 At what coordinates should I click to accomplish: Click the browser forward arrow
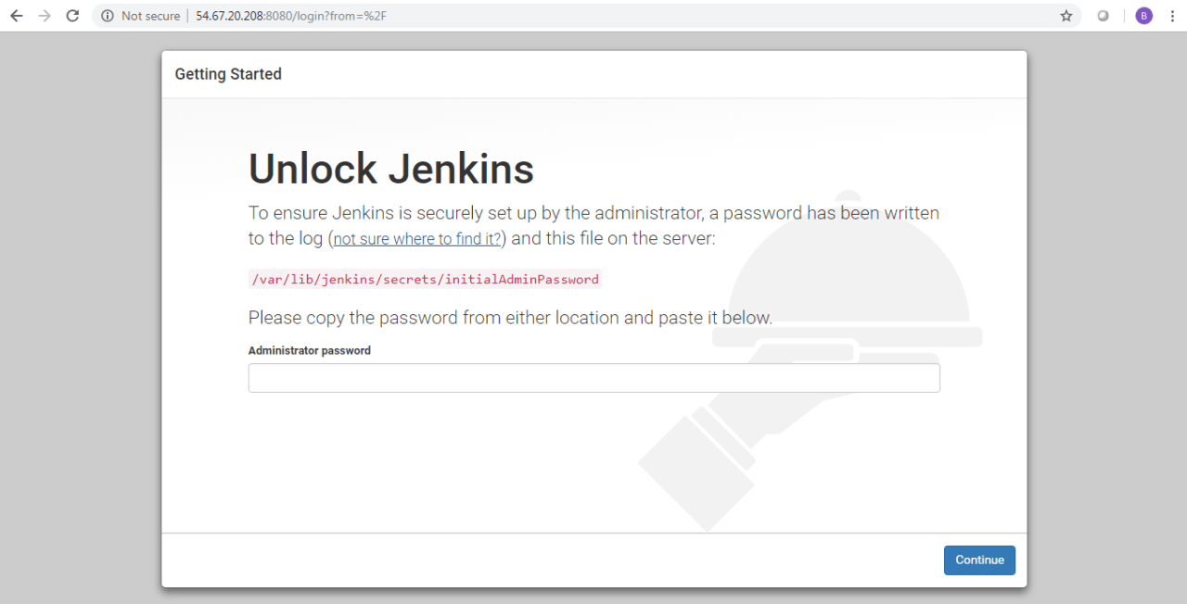pos(44,16)
